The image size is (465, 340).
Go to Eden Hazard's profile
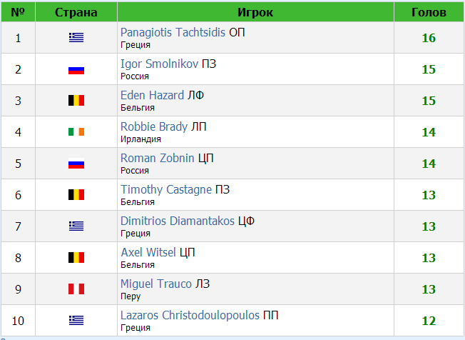152,96
